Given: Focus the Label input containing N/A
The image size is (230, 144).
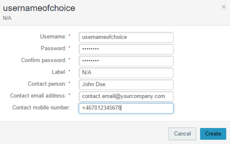Looking at the screenshot, I should [x=126, y=73].
